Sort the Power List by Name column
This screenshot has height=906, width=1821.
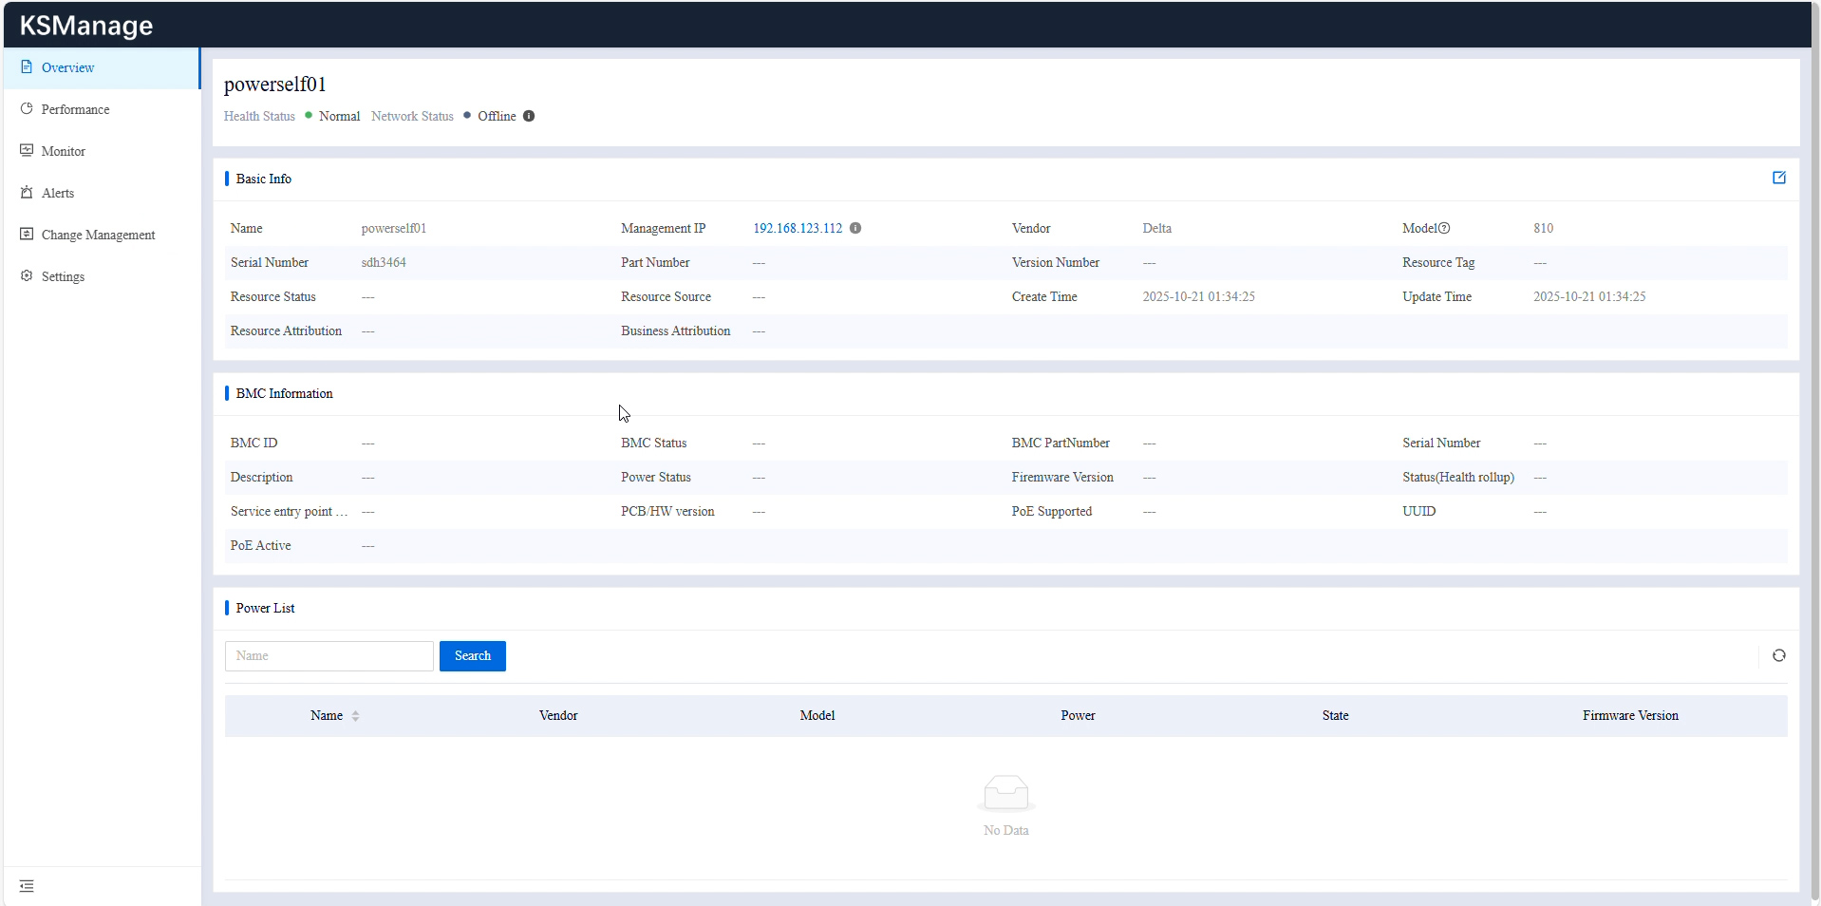[355, 716]
